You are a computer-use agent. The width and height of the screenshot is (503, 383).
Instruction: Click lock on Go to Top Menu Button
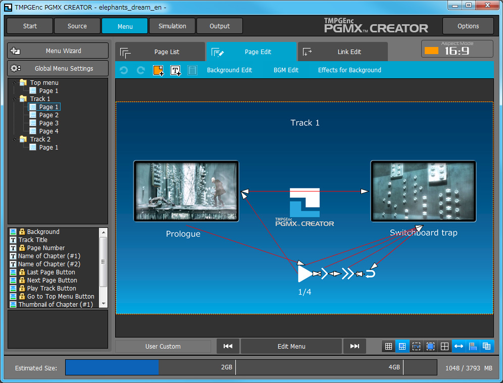coord(22,296)
